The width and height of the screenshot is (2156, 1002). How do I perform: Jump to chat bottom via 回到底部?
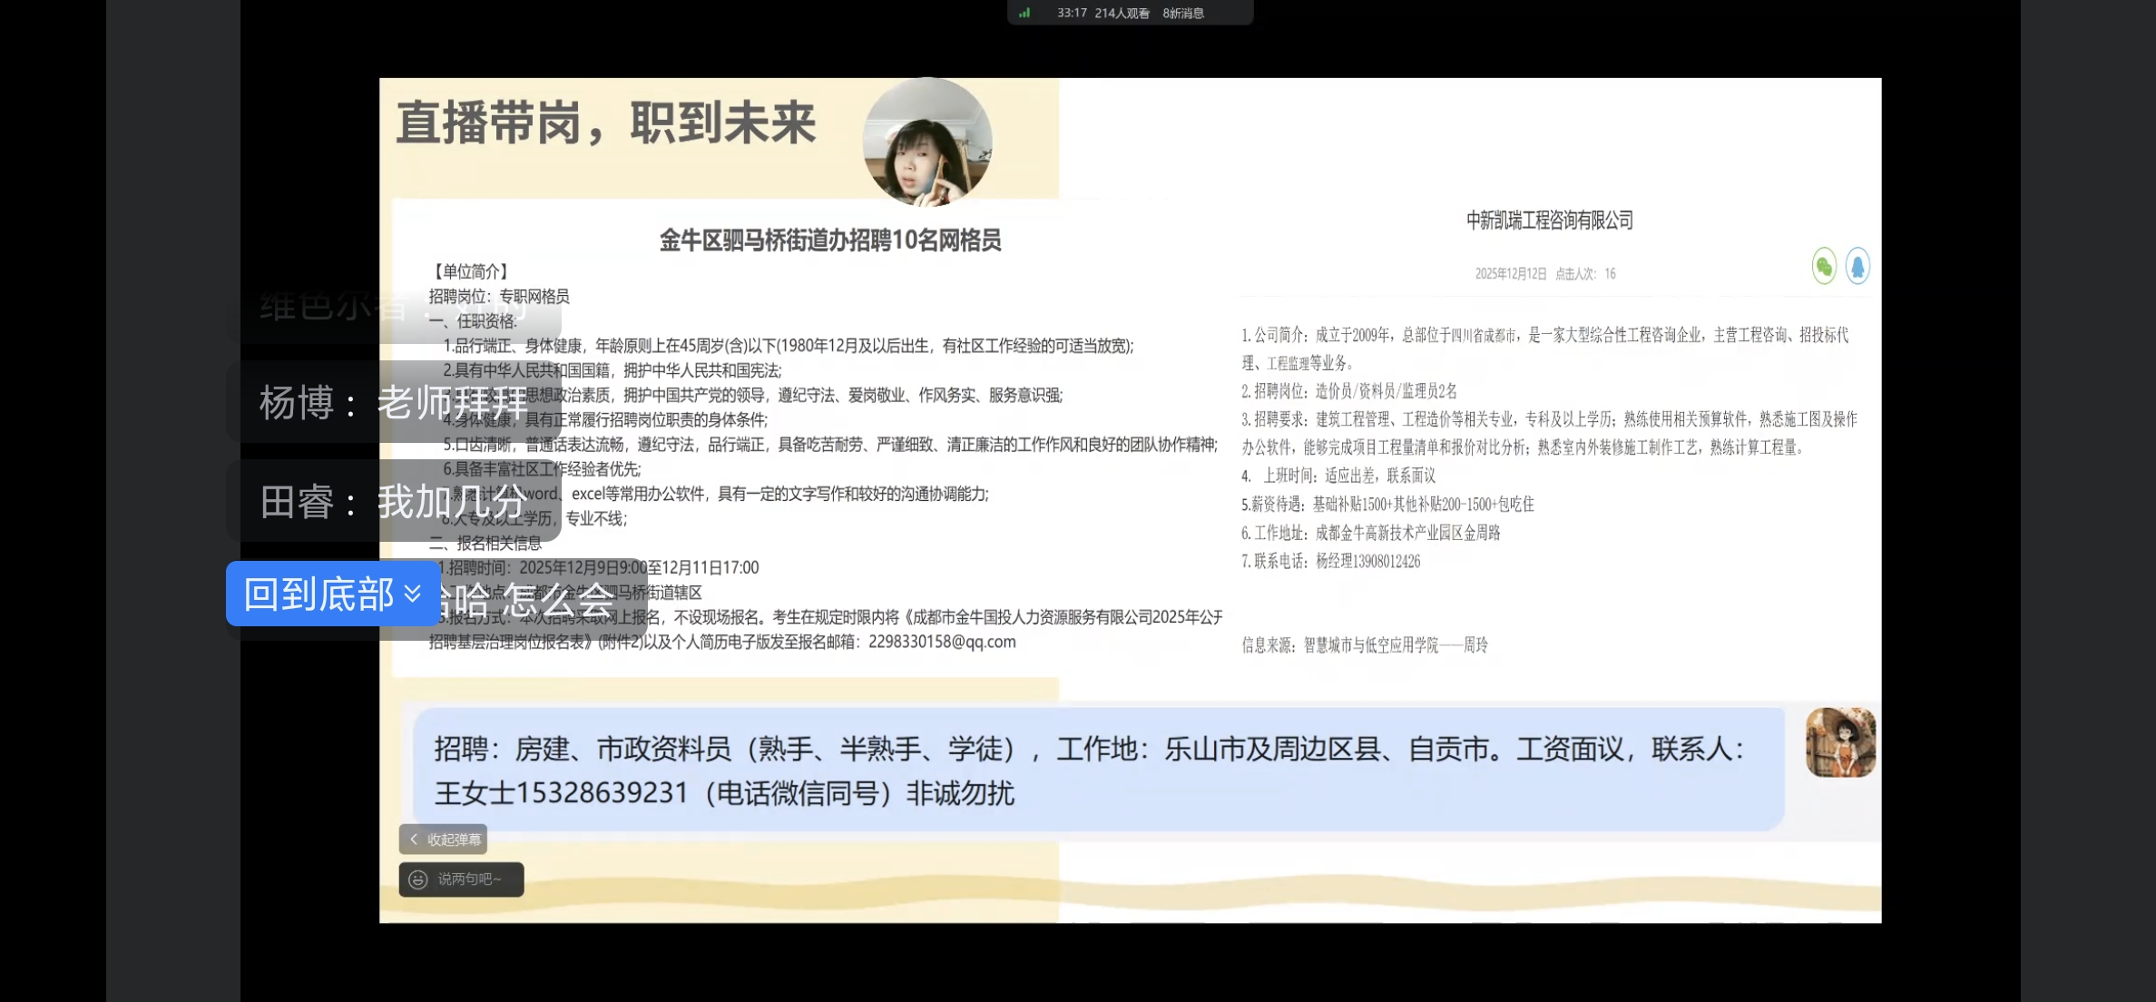319,594
